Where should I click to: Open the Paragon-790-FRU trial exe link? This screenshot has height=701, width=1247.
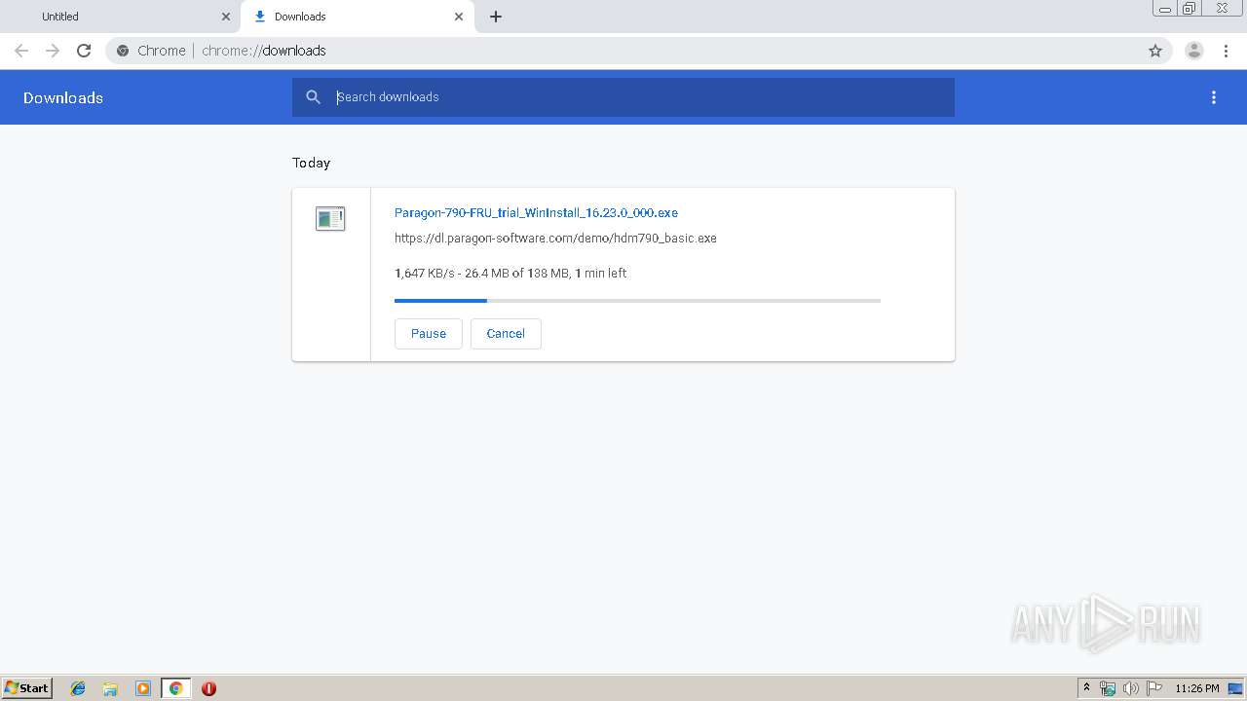click(x=536, y=212)
